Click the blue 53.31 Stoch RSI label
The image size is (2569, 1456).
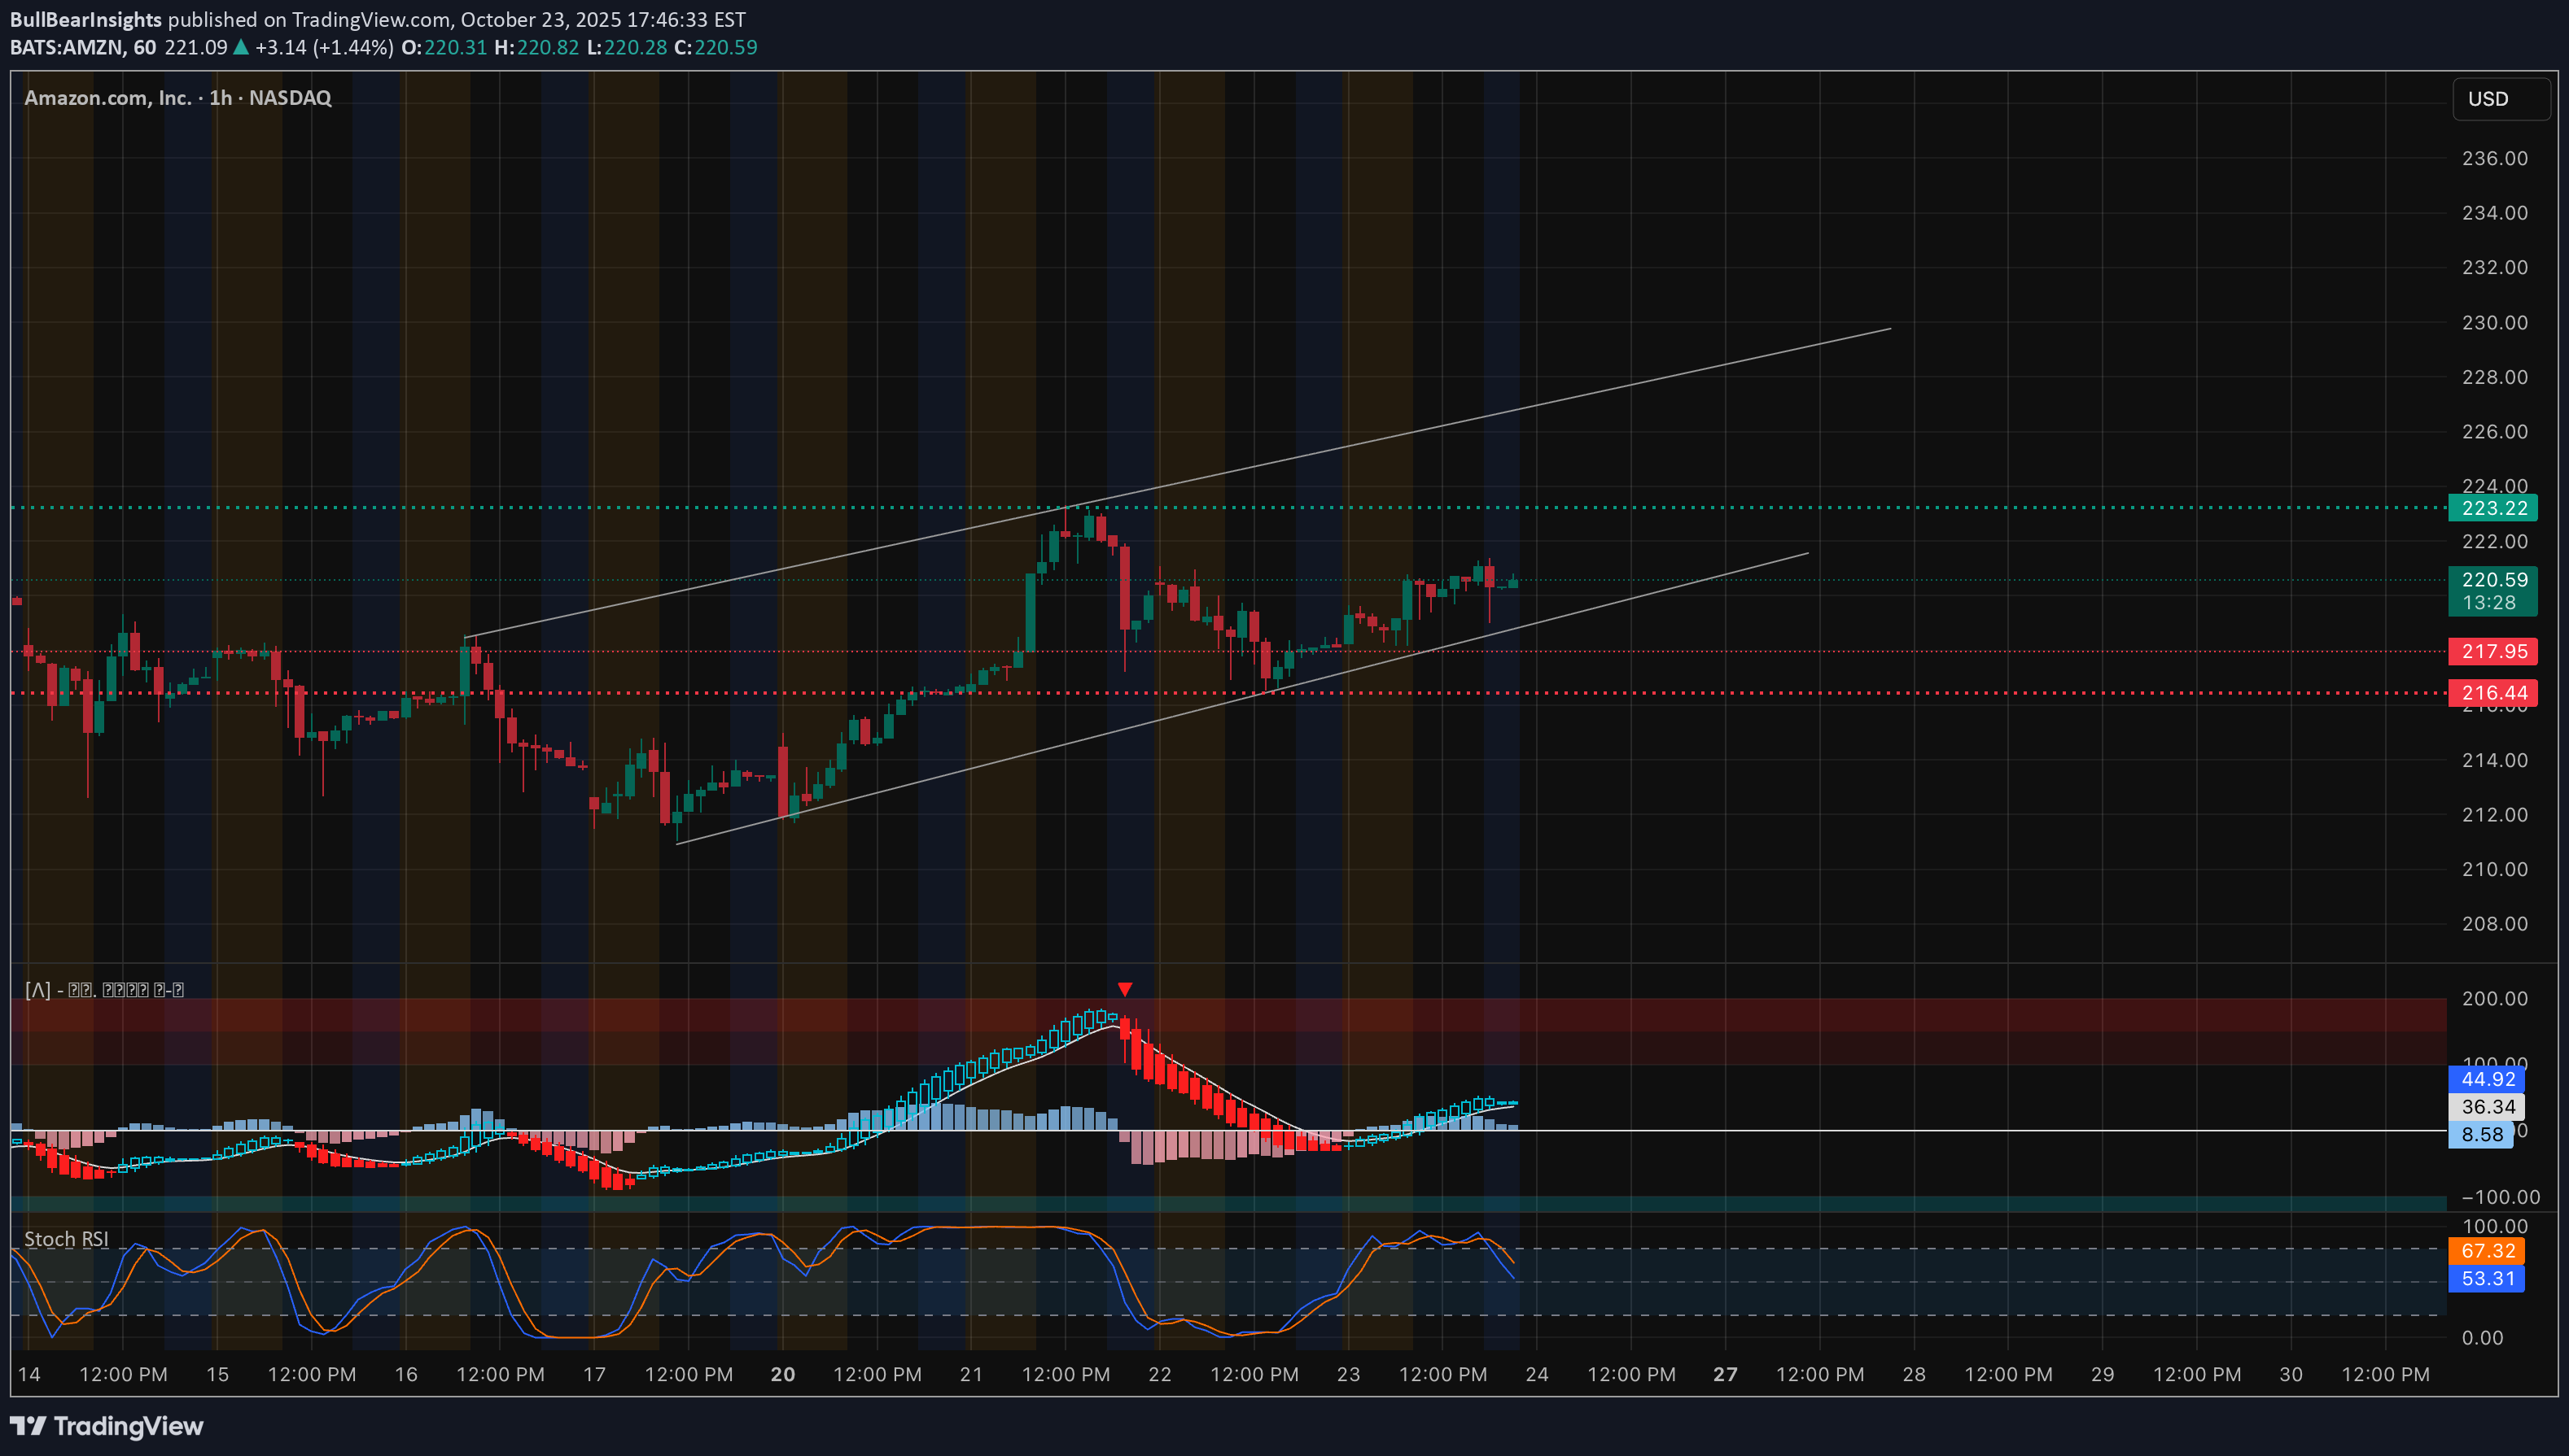click(x=2486, y=1278)
